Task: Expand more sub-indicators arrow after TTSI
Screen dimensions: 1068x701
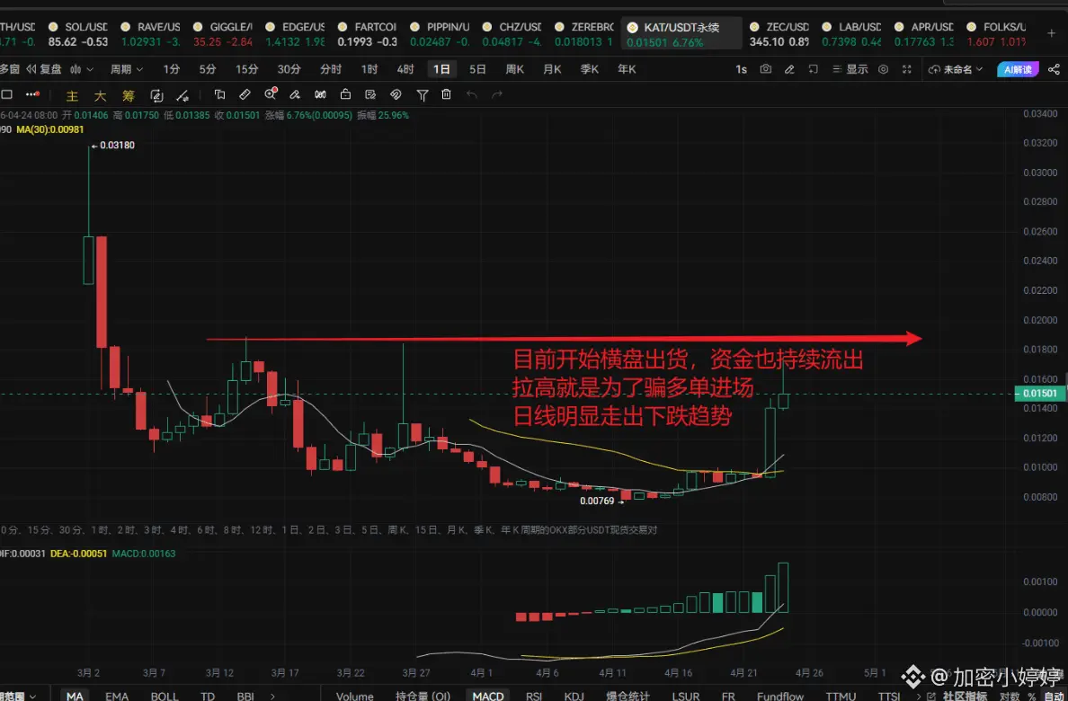Action: coord(921,696)
